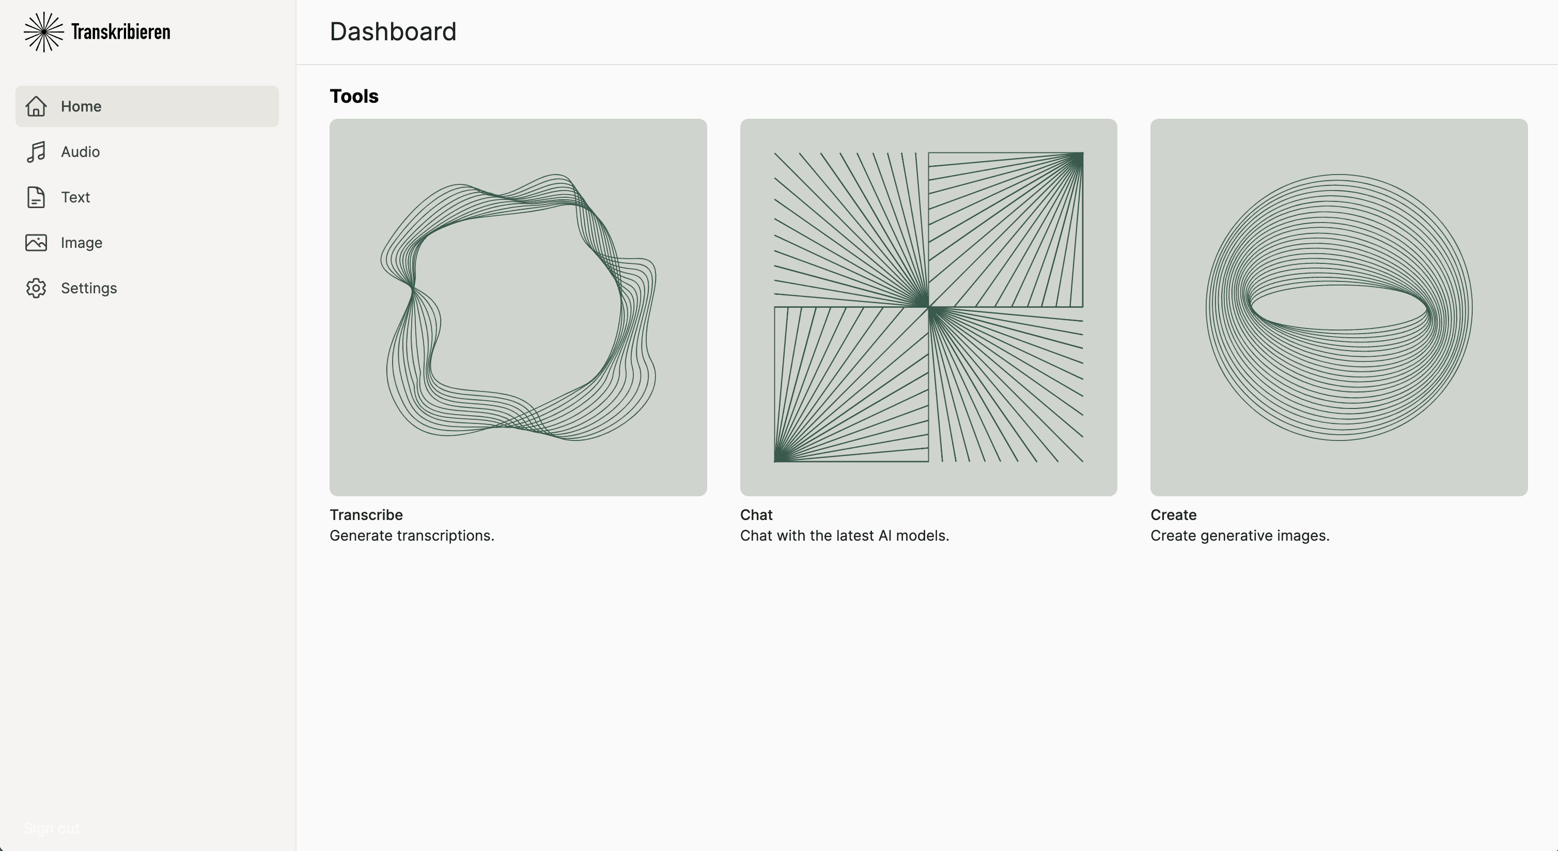Select the Chat tool title link

[756, 515]
